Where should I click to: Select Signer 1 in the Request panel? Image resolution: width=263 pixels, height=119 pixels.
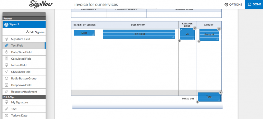pos(24,24)
